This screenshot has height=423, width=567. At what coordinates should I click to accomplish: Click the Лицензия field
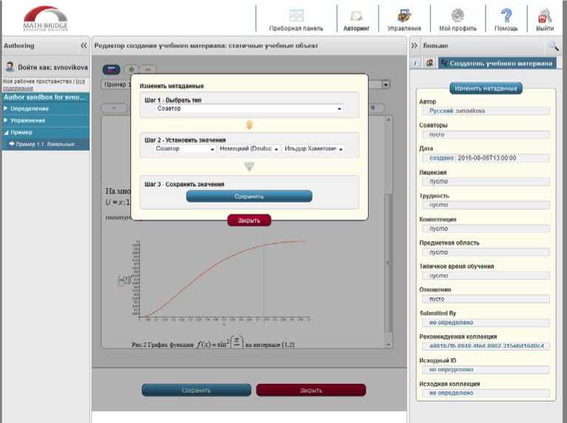pyautogui.click(x=486, y=182)
